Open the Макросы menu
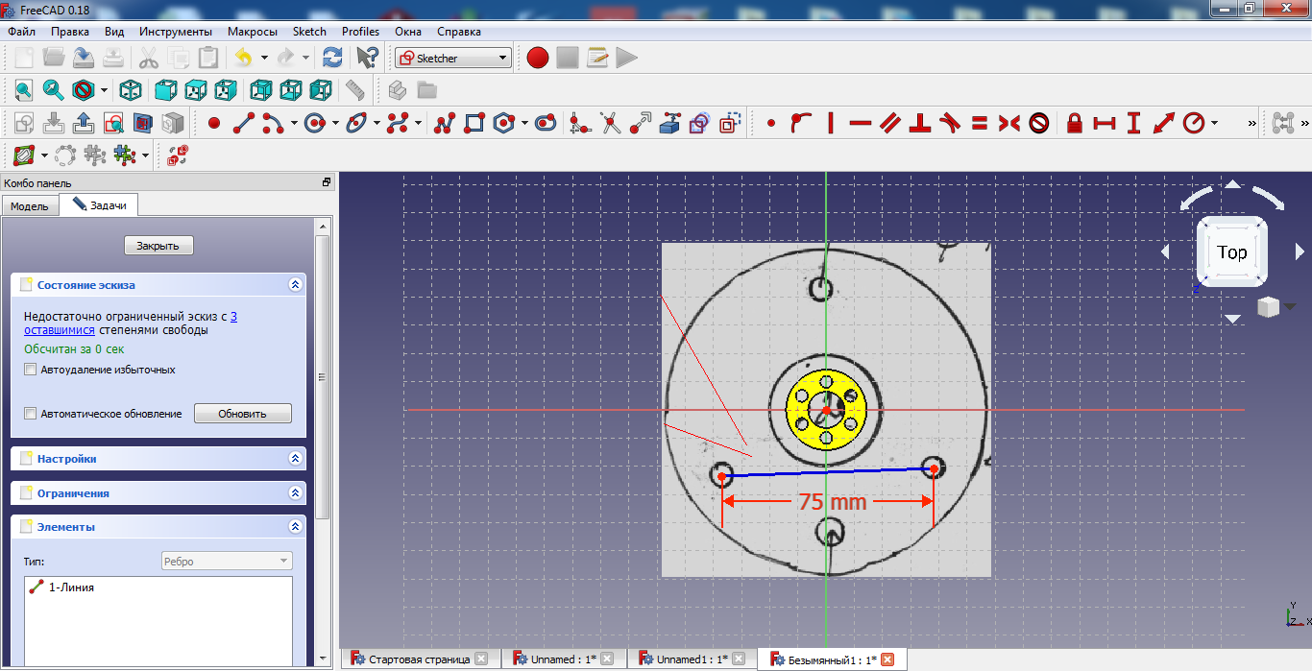Viewport: 1312px width, 671px height. point(253,32)
